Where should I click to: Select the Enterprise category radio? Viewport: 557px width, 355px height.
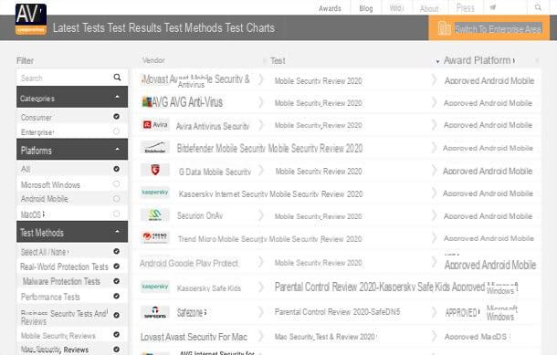(116, 131)
